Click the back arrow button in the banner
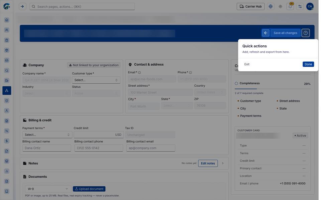The height and width of the screenshot is (200, 321). pos(265,33)
